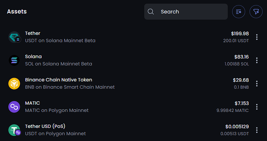
Task: Click the Solana SOL logo icon
Action: (14, 60)
